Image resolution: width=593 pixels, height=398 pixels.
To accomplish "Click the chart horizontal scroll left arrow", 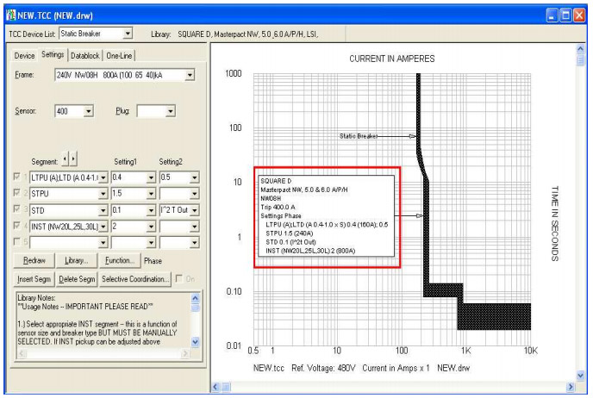I will pos(215,387).
